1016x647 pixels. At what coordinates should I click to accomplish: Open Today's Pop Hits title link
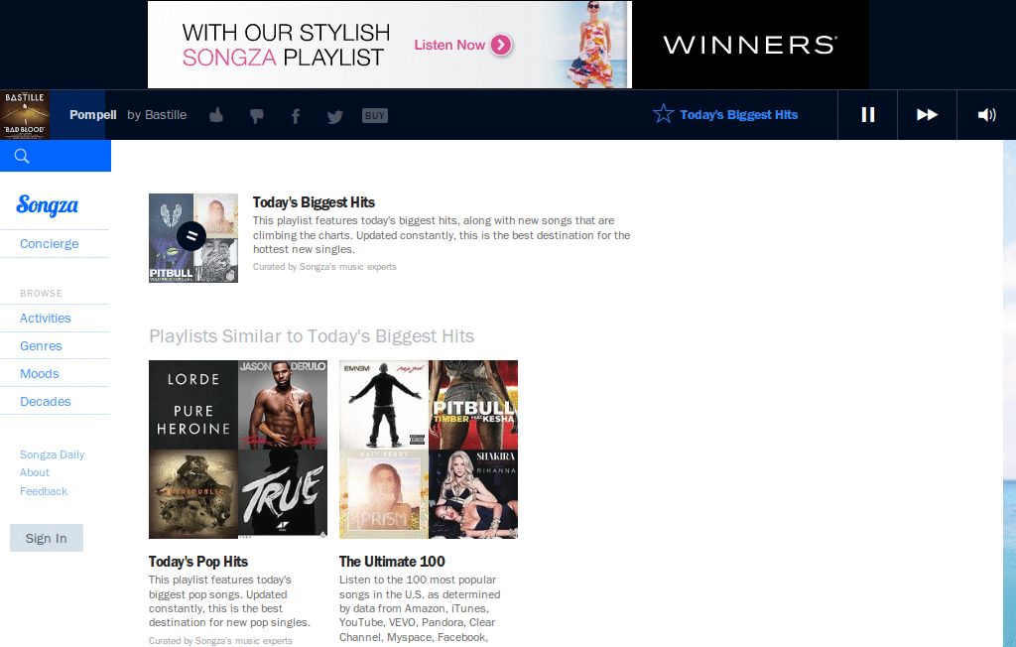tap(198, 562)
